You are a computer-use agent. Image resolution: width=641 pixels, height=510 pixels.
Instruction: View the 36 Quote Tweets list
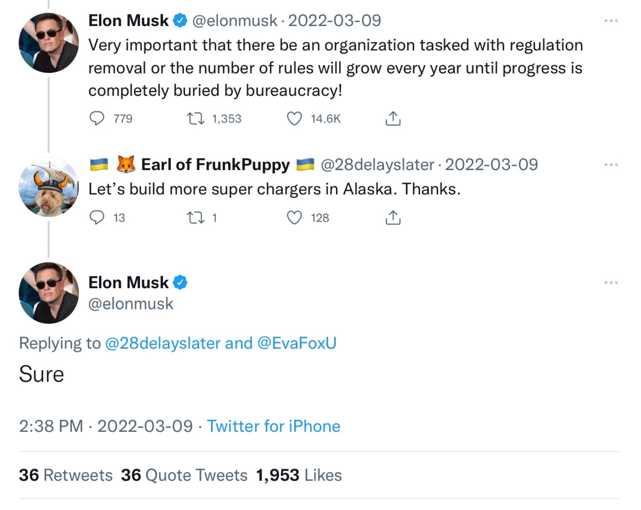pyautogui.click(x=184, y=475)
